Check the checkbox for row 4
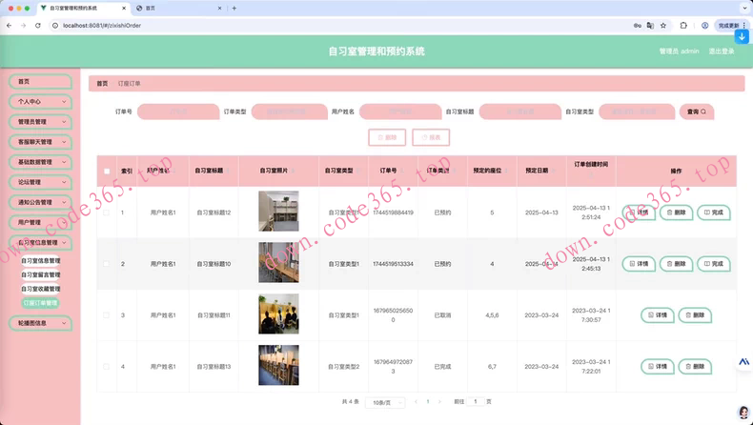The height and width of the screenshot is (425, 753). pos(107,367)
